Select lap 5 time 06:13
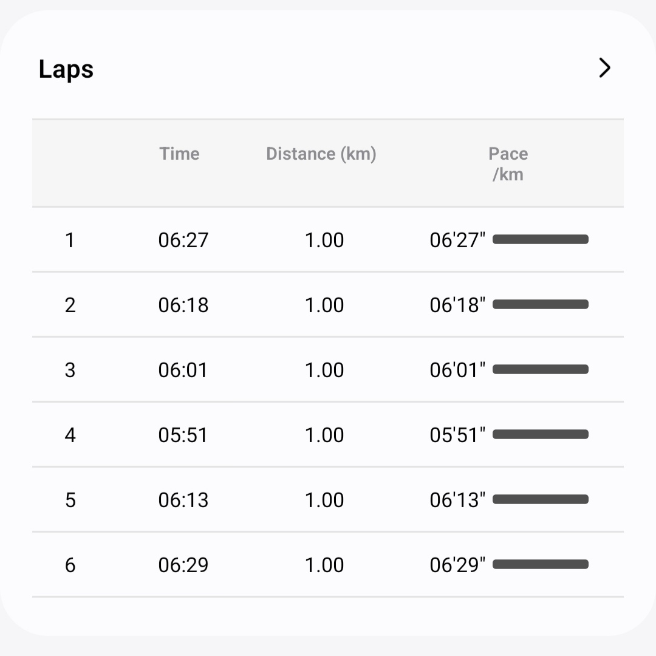Screen dimensions: 656x656 [x=183, y=500]
